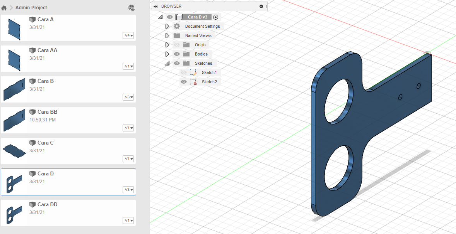This screenshot has width=456, height=234.
Task: Collapse the Browser panel with double-arrow icon
Action: [155, 7]
